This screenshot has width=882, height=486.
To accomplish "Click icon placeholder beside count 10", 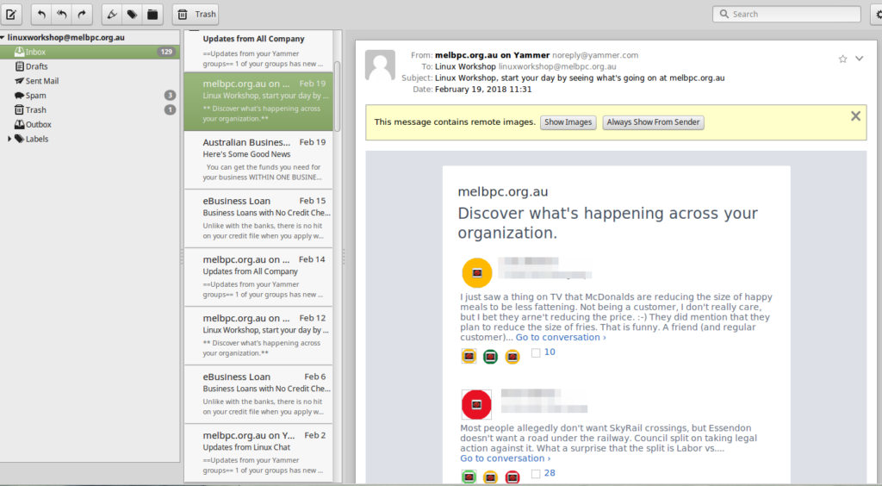I will 536,352.
